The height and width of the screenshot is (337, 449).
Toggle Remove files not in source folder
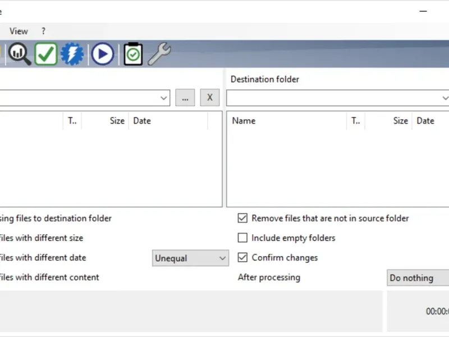click(242, 218)
